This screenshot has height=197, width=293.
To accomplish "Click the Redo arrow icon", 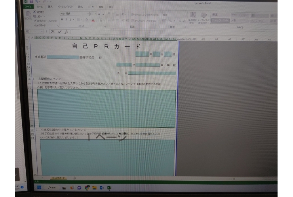I will pos(44,2).
